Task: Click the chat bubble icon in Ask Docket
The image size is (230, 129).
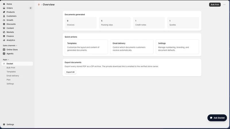Action: (x=211, y=118)
